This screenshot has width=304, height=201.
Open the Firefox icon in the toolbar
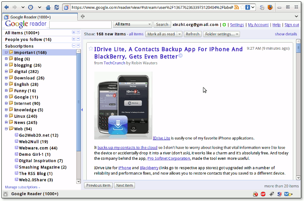point(270,7)
